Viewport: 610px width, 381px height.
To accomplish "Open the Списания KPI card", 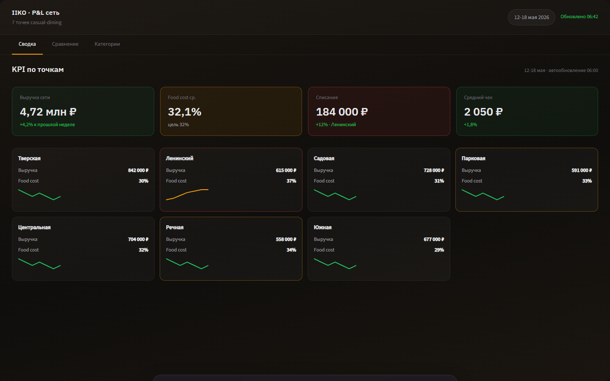I will (x=379, y=111).
